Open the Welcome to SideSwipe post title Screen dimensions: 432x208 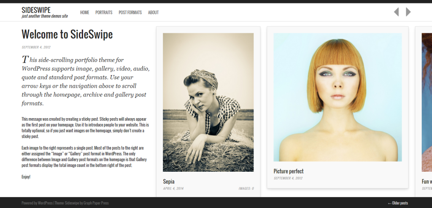point(67,35)
